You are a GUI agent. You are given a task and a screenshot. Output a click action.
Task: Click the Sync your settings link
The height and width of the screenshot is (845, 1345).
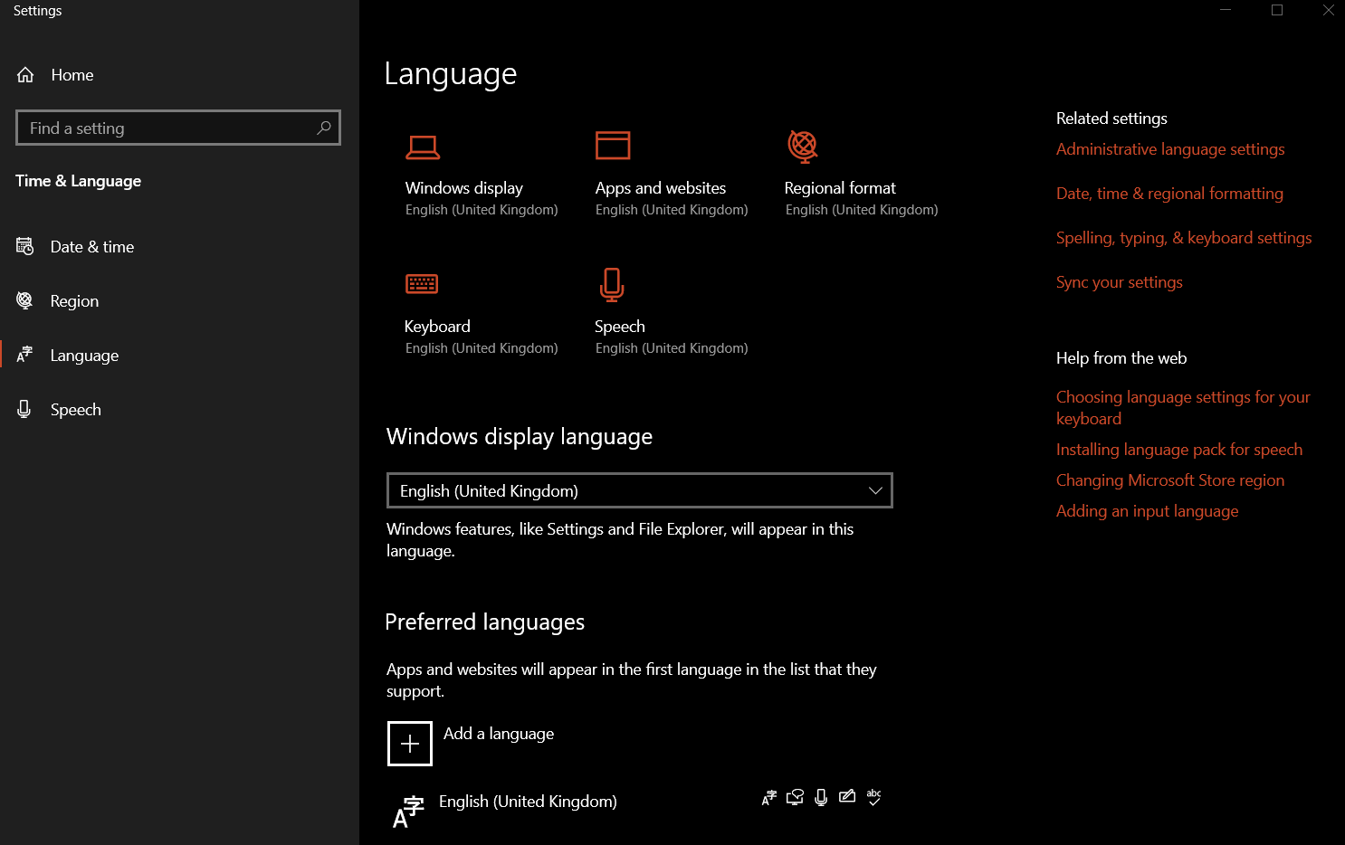1119,282
